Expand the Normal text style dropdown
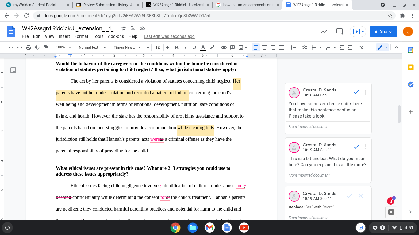419x235 pixels. (92, 47)
